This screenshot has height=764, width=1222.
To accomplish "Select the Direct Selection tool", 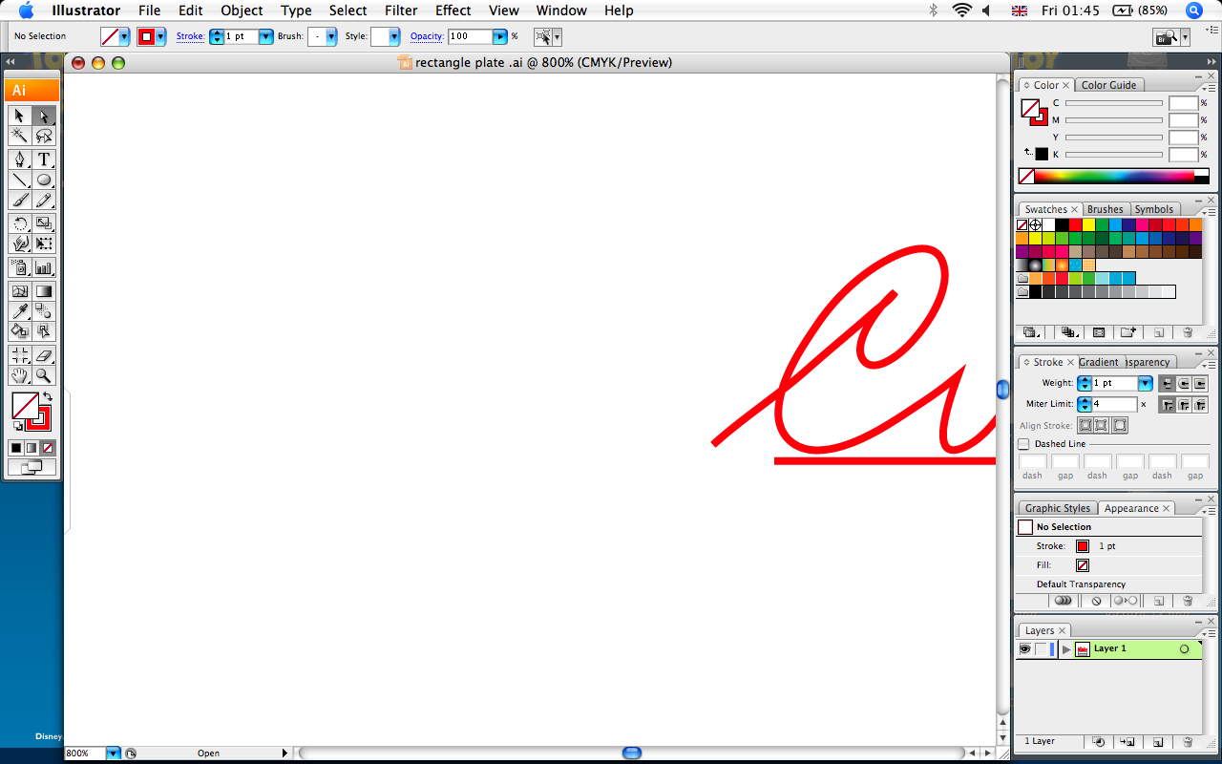I will [44, 116].
